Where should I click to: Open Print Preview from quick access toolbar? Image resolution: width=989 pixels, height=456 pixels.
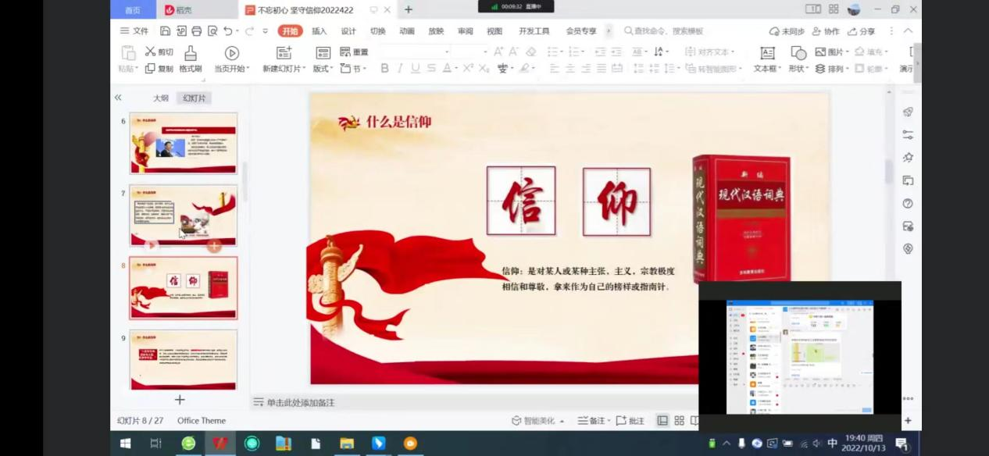(212, 31)
